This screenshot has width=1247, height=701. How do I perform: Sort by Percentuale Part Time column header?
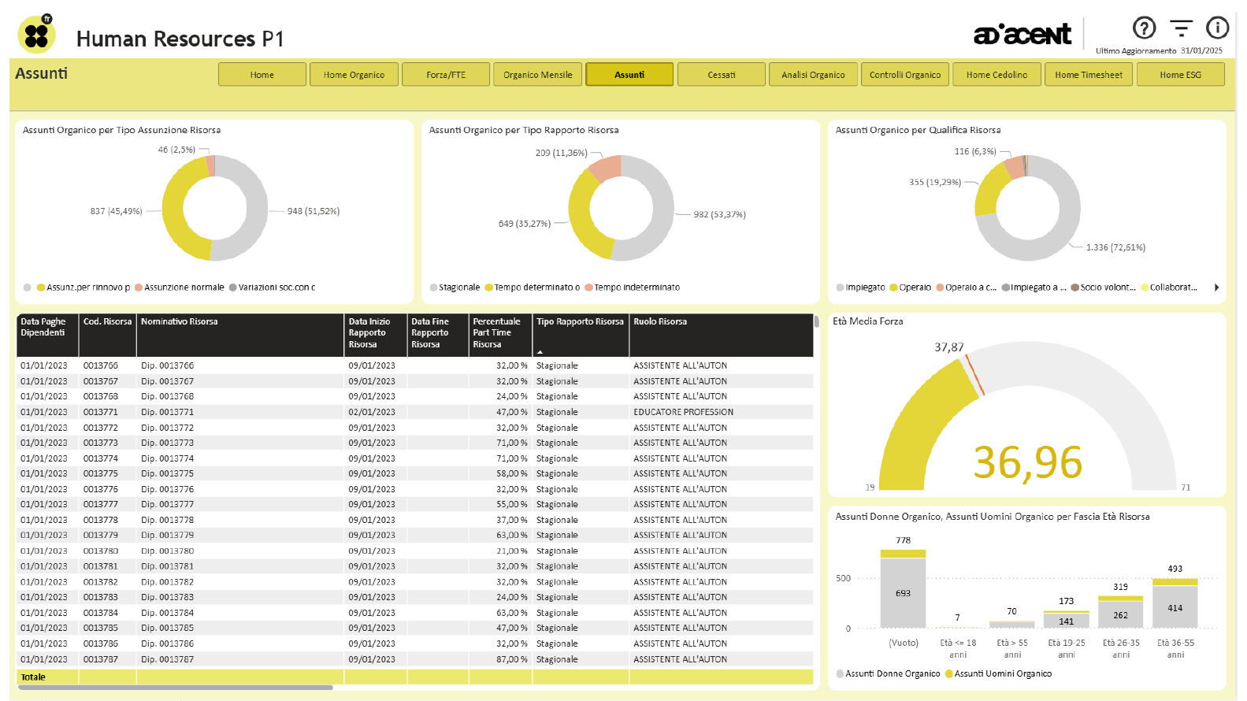coord(497,332)
